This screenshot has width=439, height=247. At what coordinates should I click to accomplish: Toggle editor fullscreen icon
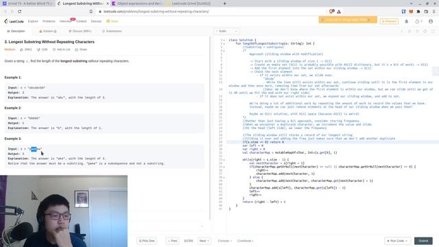pos(433,31)
